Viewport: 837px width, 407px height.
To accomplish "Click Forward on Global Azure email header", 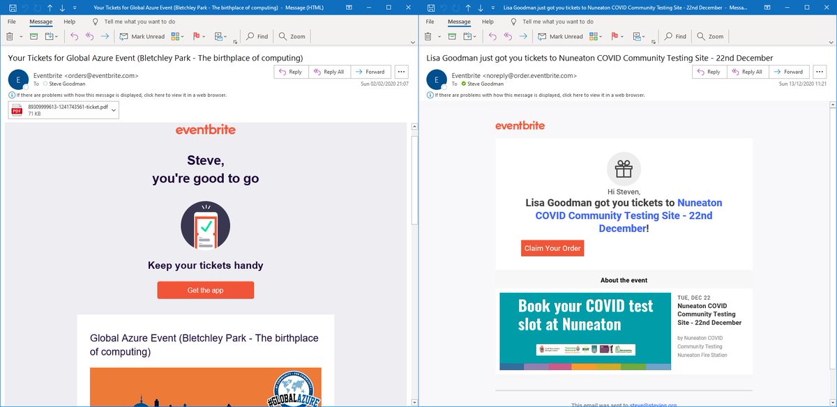I will (x=370, y=72).
